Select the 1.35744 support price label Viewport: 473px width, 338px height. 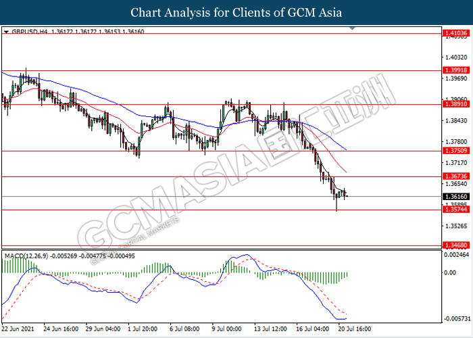pos(456,209)
